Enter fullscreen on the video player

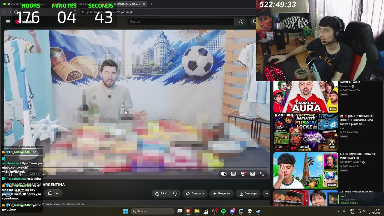tap(262, 174)
